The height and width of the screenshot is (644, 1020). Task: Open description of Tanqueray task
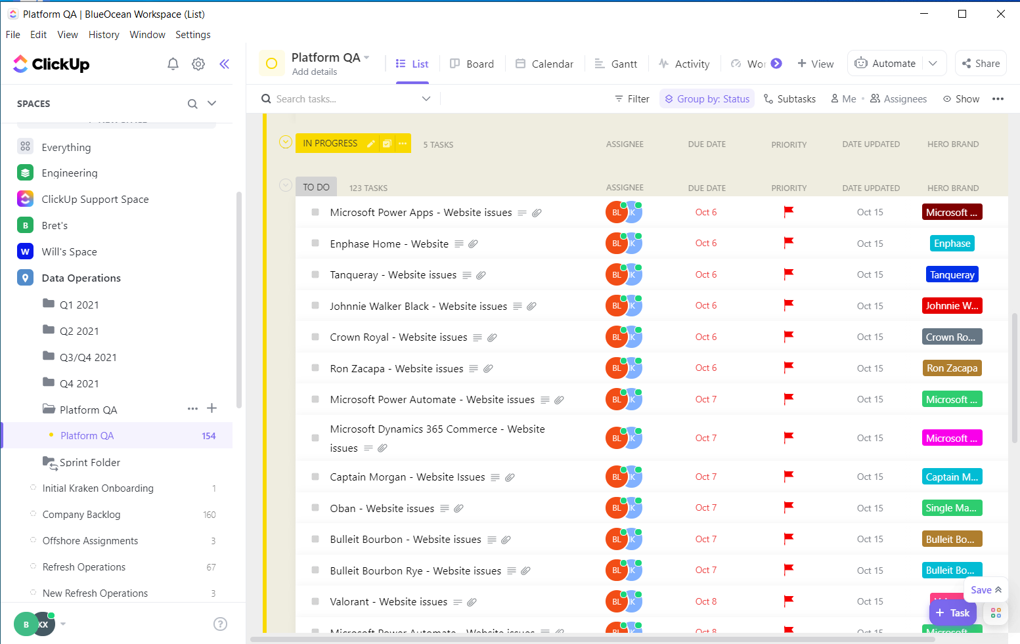click(x=467, y=275)
